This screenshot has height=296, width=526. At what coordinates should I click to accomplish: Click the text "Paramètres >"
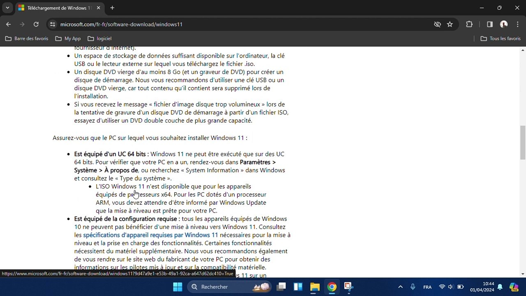click(x=258, y=162)
